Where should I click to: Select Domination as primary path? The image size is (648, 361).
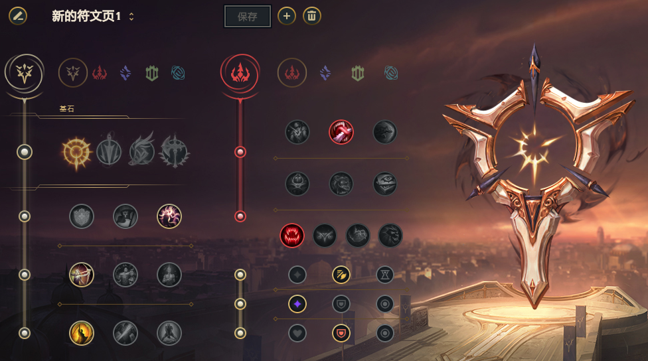pos(99,74)
